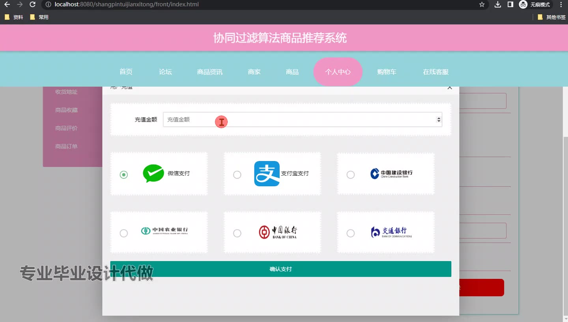Image resolution: width=568 pixels, height=322 pixels.
Task: Go to the 购物车 nav tab
Action: [x=387, y=72]
